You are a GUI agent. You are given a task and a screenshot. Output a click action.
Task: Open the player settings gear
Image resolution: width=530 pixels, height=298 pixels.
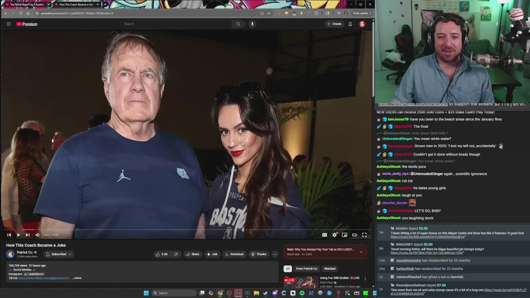click(335, 235)
